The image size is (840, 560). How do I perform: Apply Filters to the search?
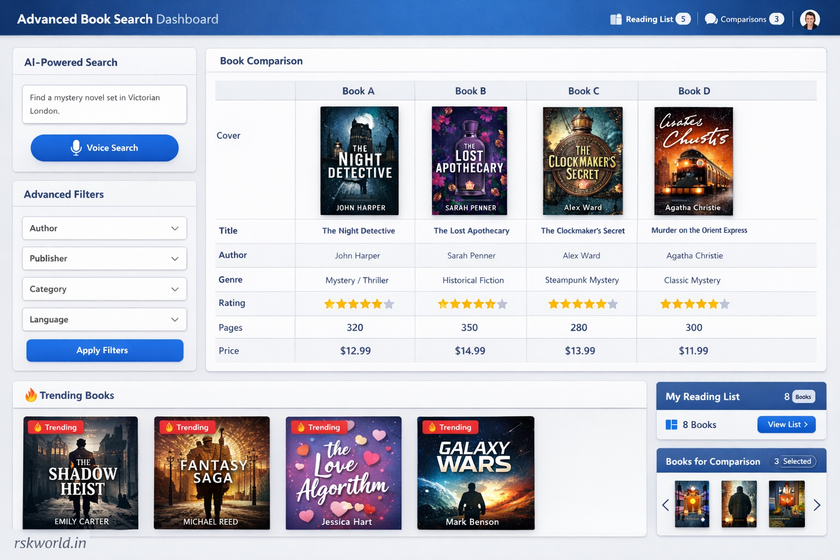(x=104, y=351)
